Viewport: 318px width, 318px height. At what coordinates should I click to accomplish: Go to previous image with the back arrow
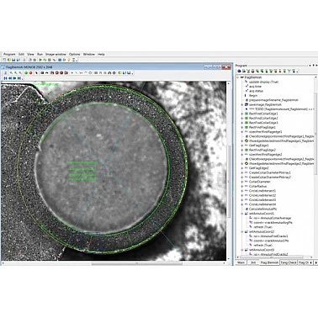pos(10,78)
